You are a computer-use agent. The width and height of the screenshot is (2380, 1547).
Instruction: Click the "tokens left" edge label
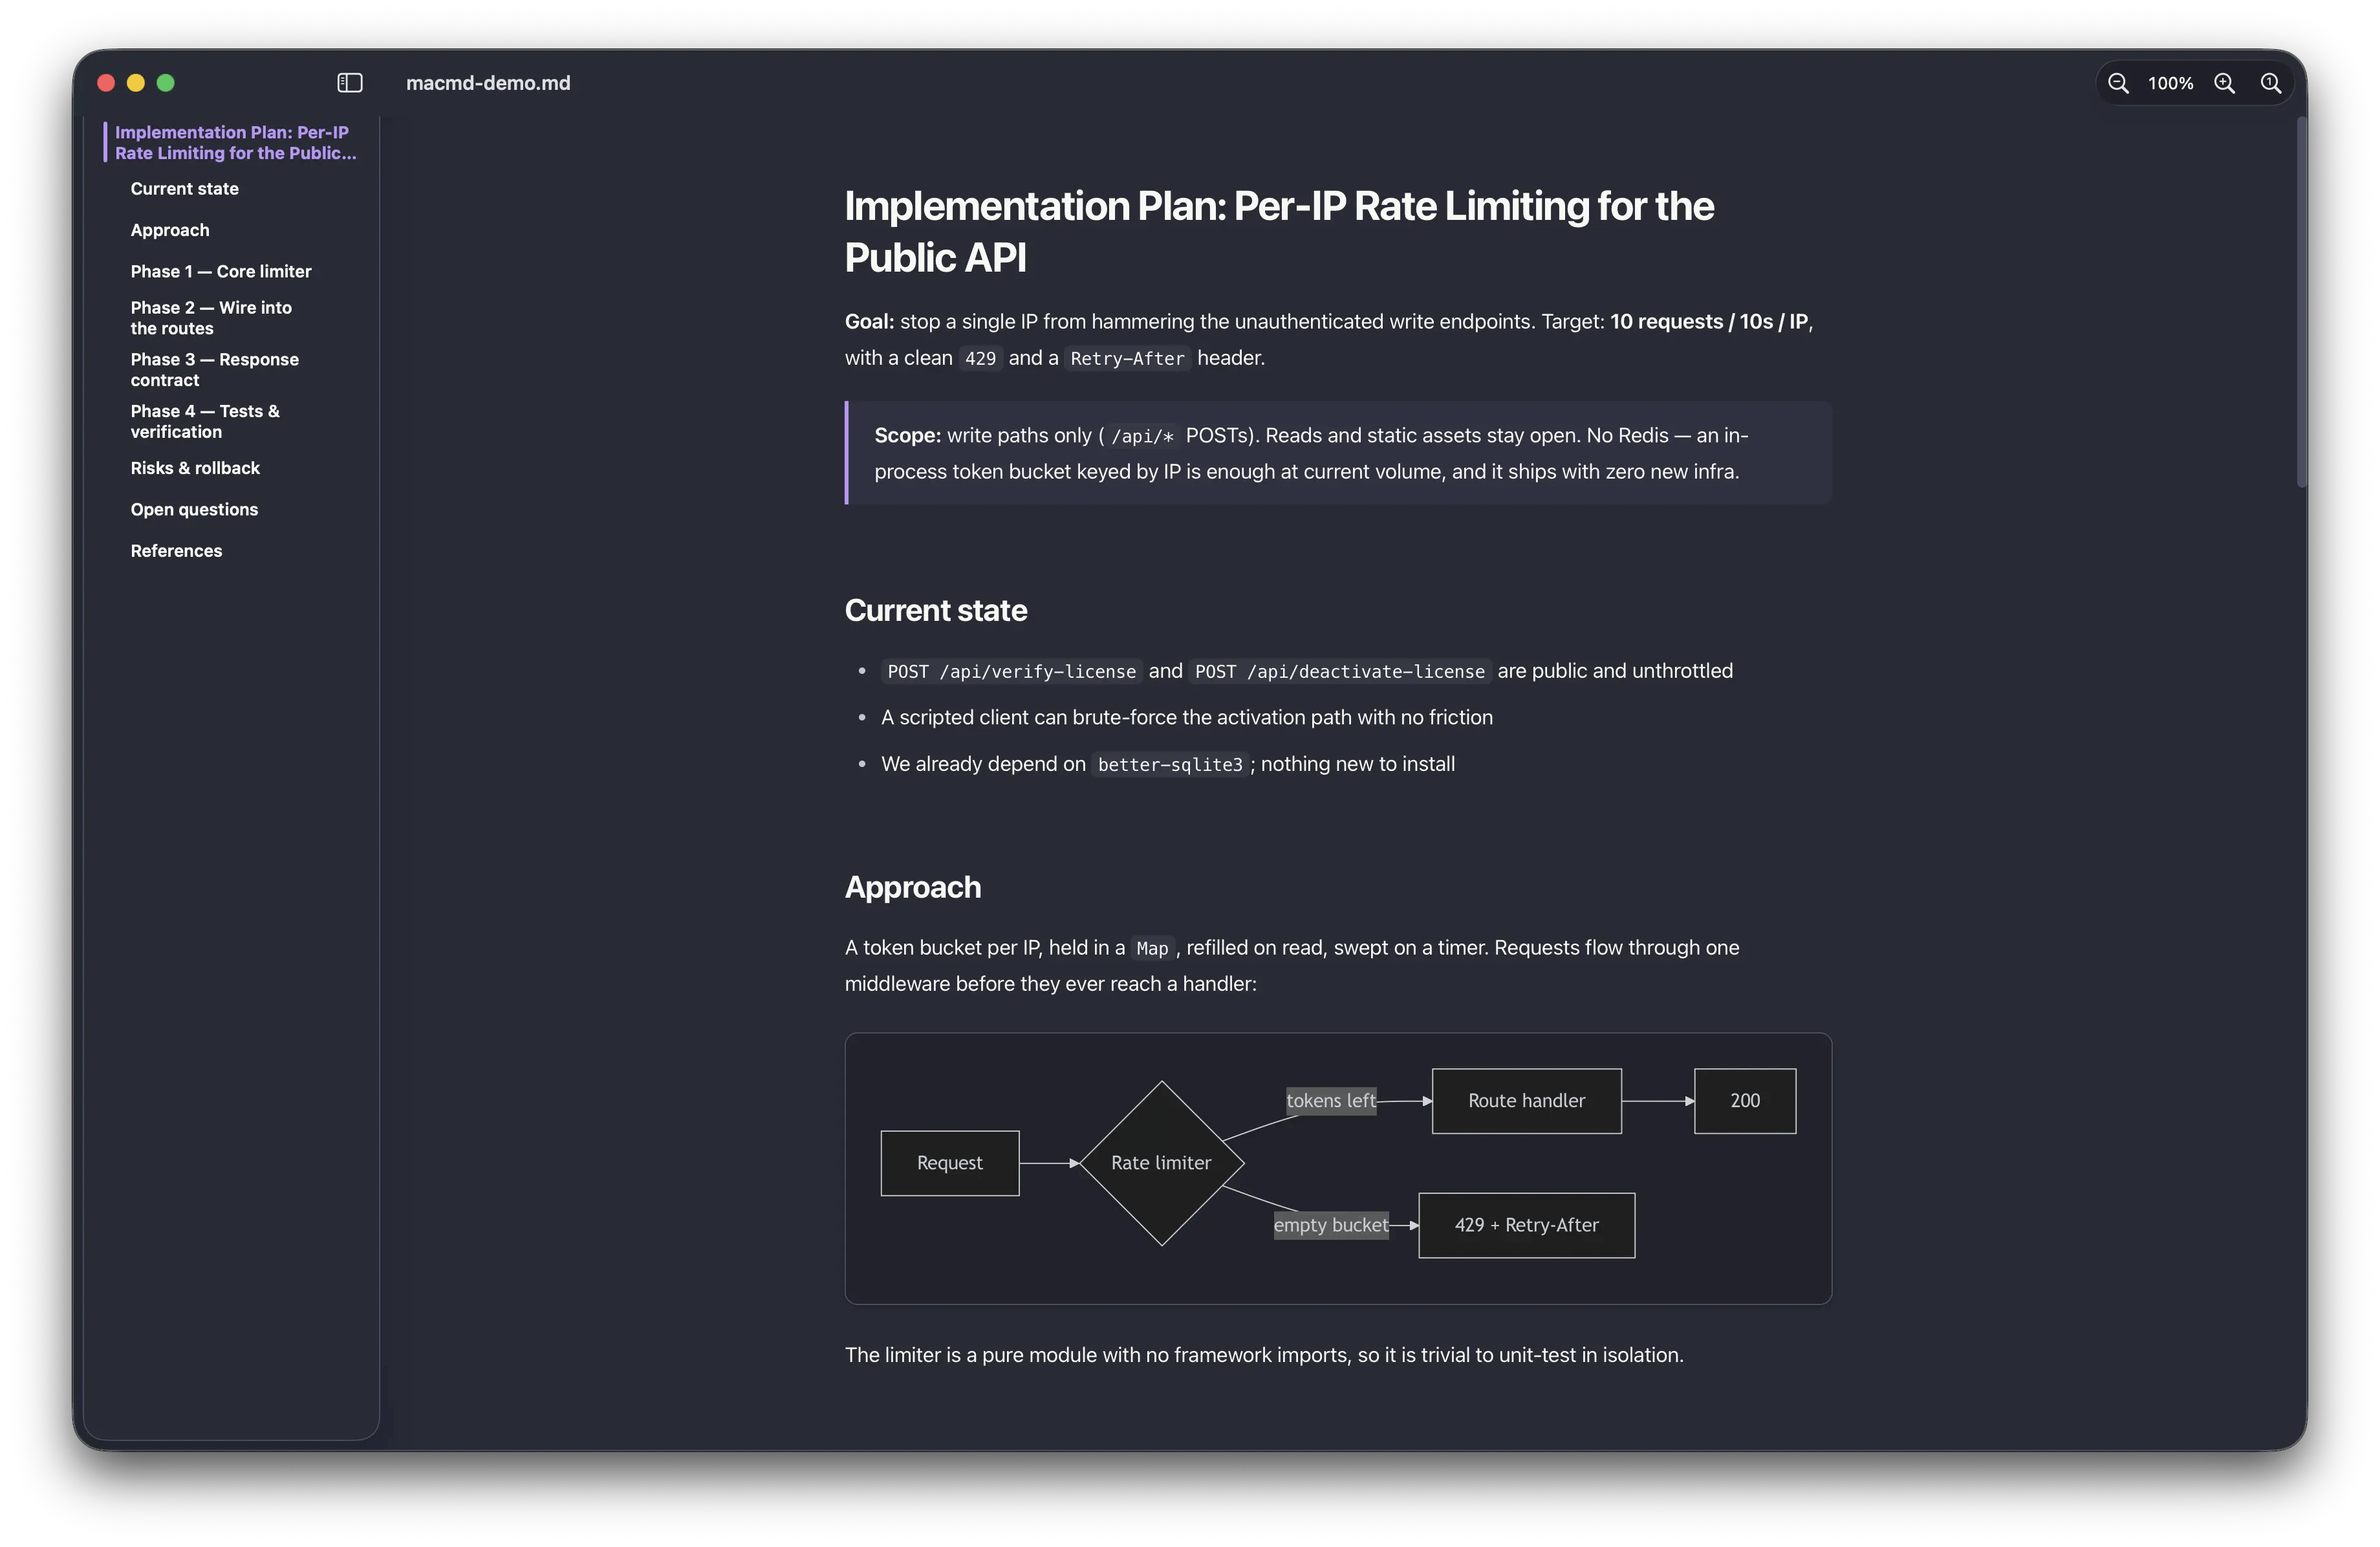1331,1101
